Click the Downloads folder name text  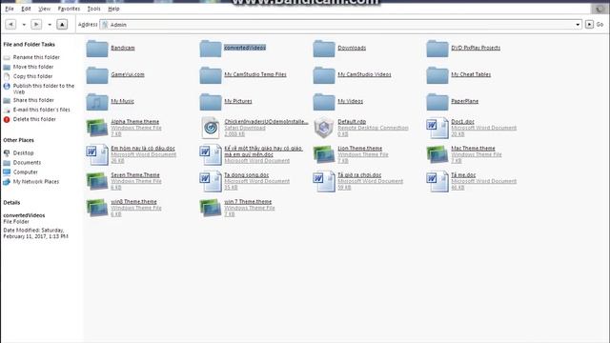pyautogui.click(x=352, y=48)
